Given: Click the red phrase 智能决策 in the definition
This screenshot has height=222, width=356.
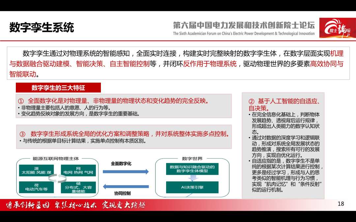Looking at the screenshot, I should (x=89, y=64).
